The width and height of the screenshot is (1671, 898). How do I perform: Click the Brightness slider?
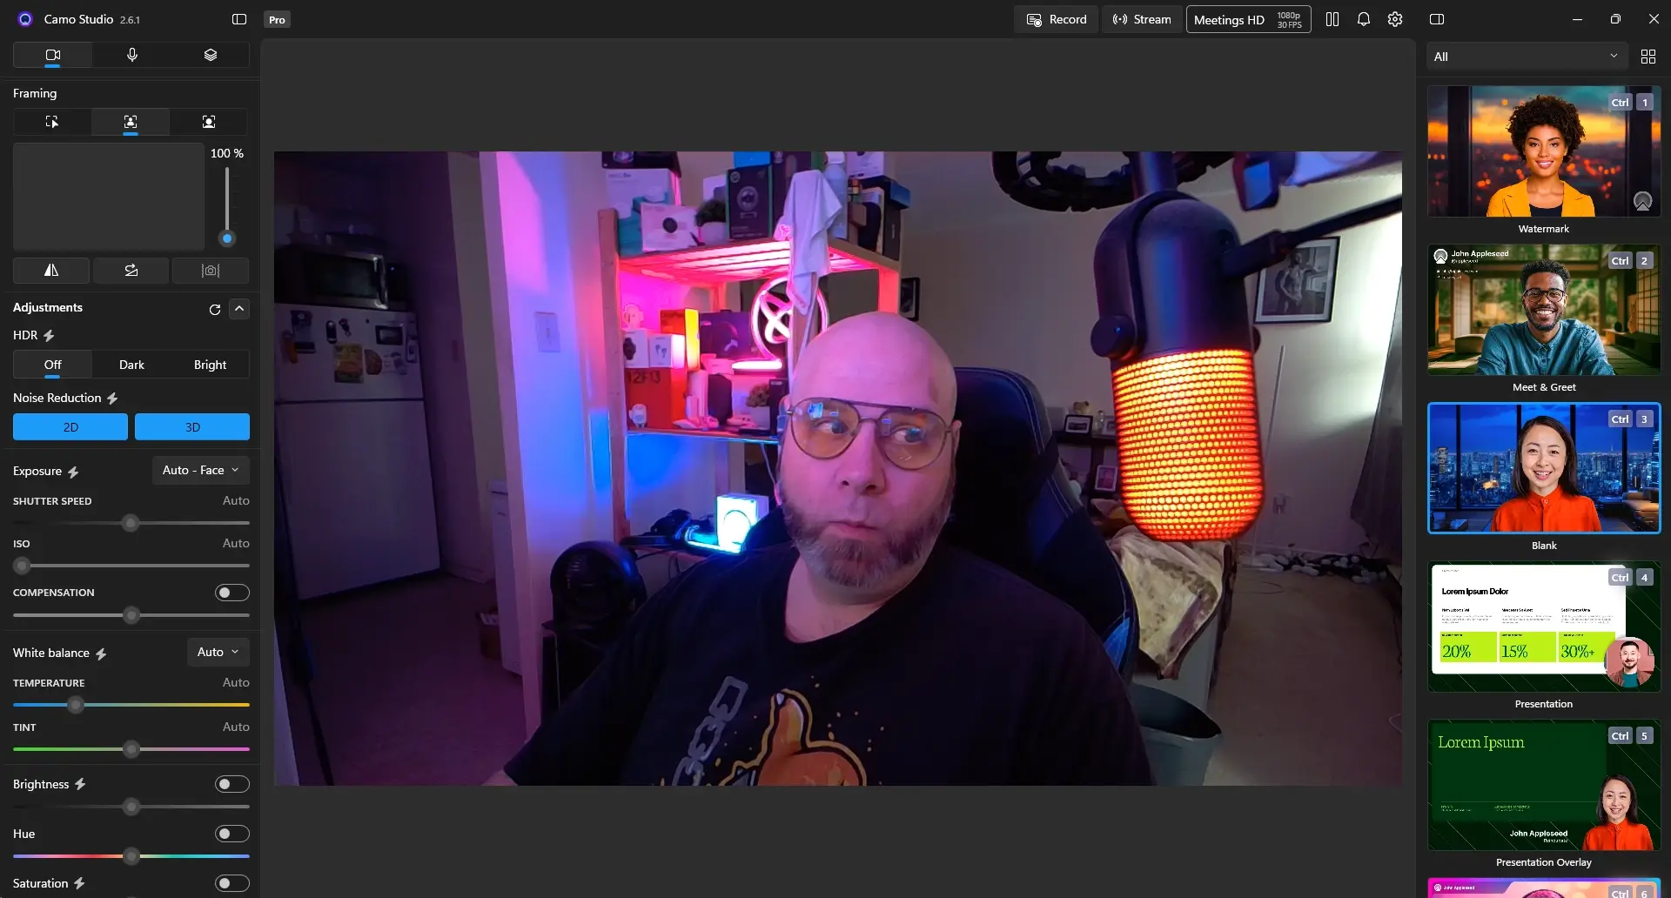click(x=131, y=807)
